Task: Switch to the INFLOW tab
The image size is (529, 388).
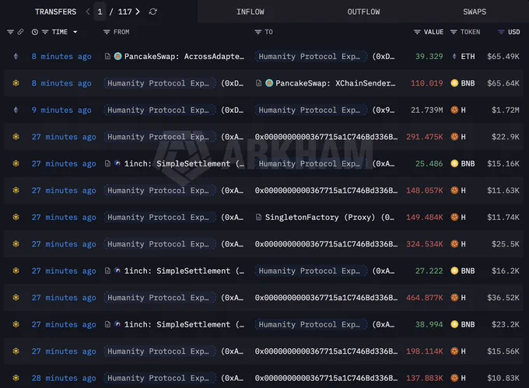Action: point(250,12)
